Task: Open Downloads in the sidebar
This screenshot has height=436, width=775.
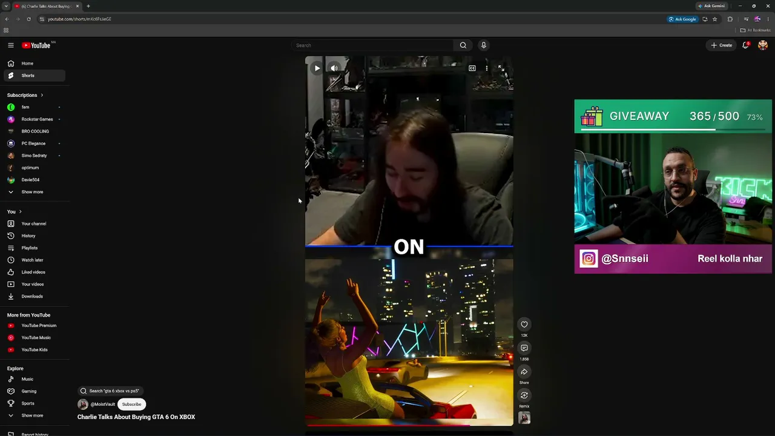Action: click(35, 297)
